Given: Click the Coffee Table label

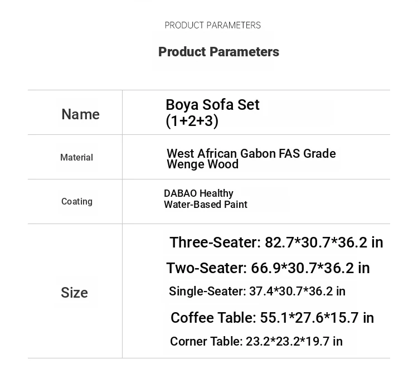Looking at the screenshot, I should 213,318.
